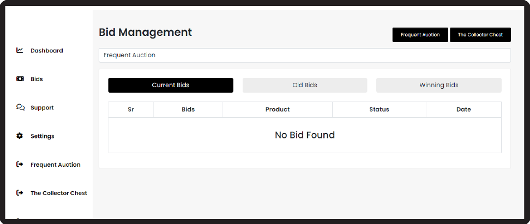Click the Product column header
This screenshot has width=530, height=224.
pyautogui.click(x=278, y=110)
